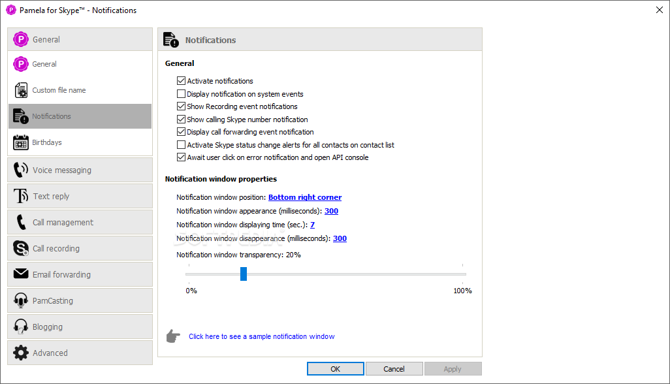Click the Cancel button
The image size is (670, 384).
(394, 368)
